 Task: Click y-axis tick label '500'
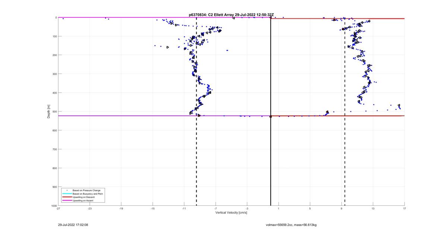pyautogui.click(x=54, y=111)
